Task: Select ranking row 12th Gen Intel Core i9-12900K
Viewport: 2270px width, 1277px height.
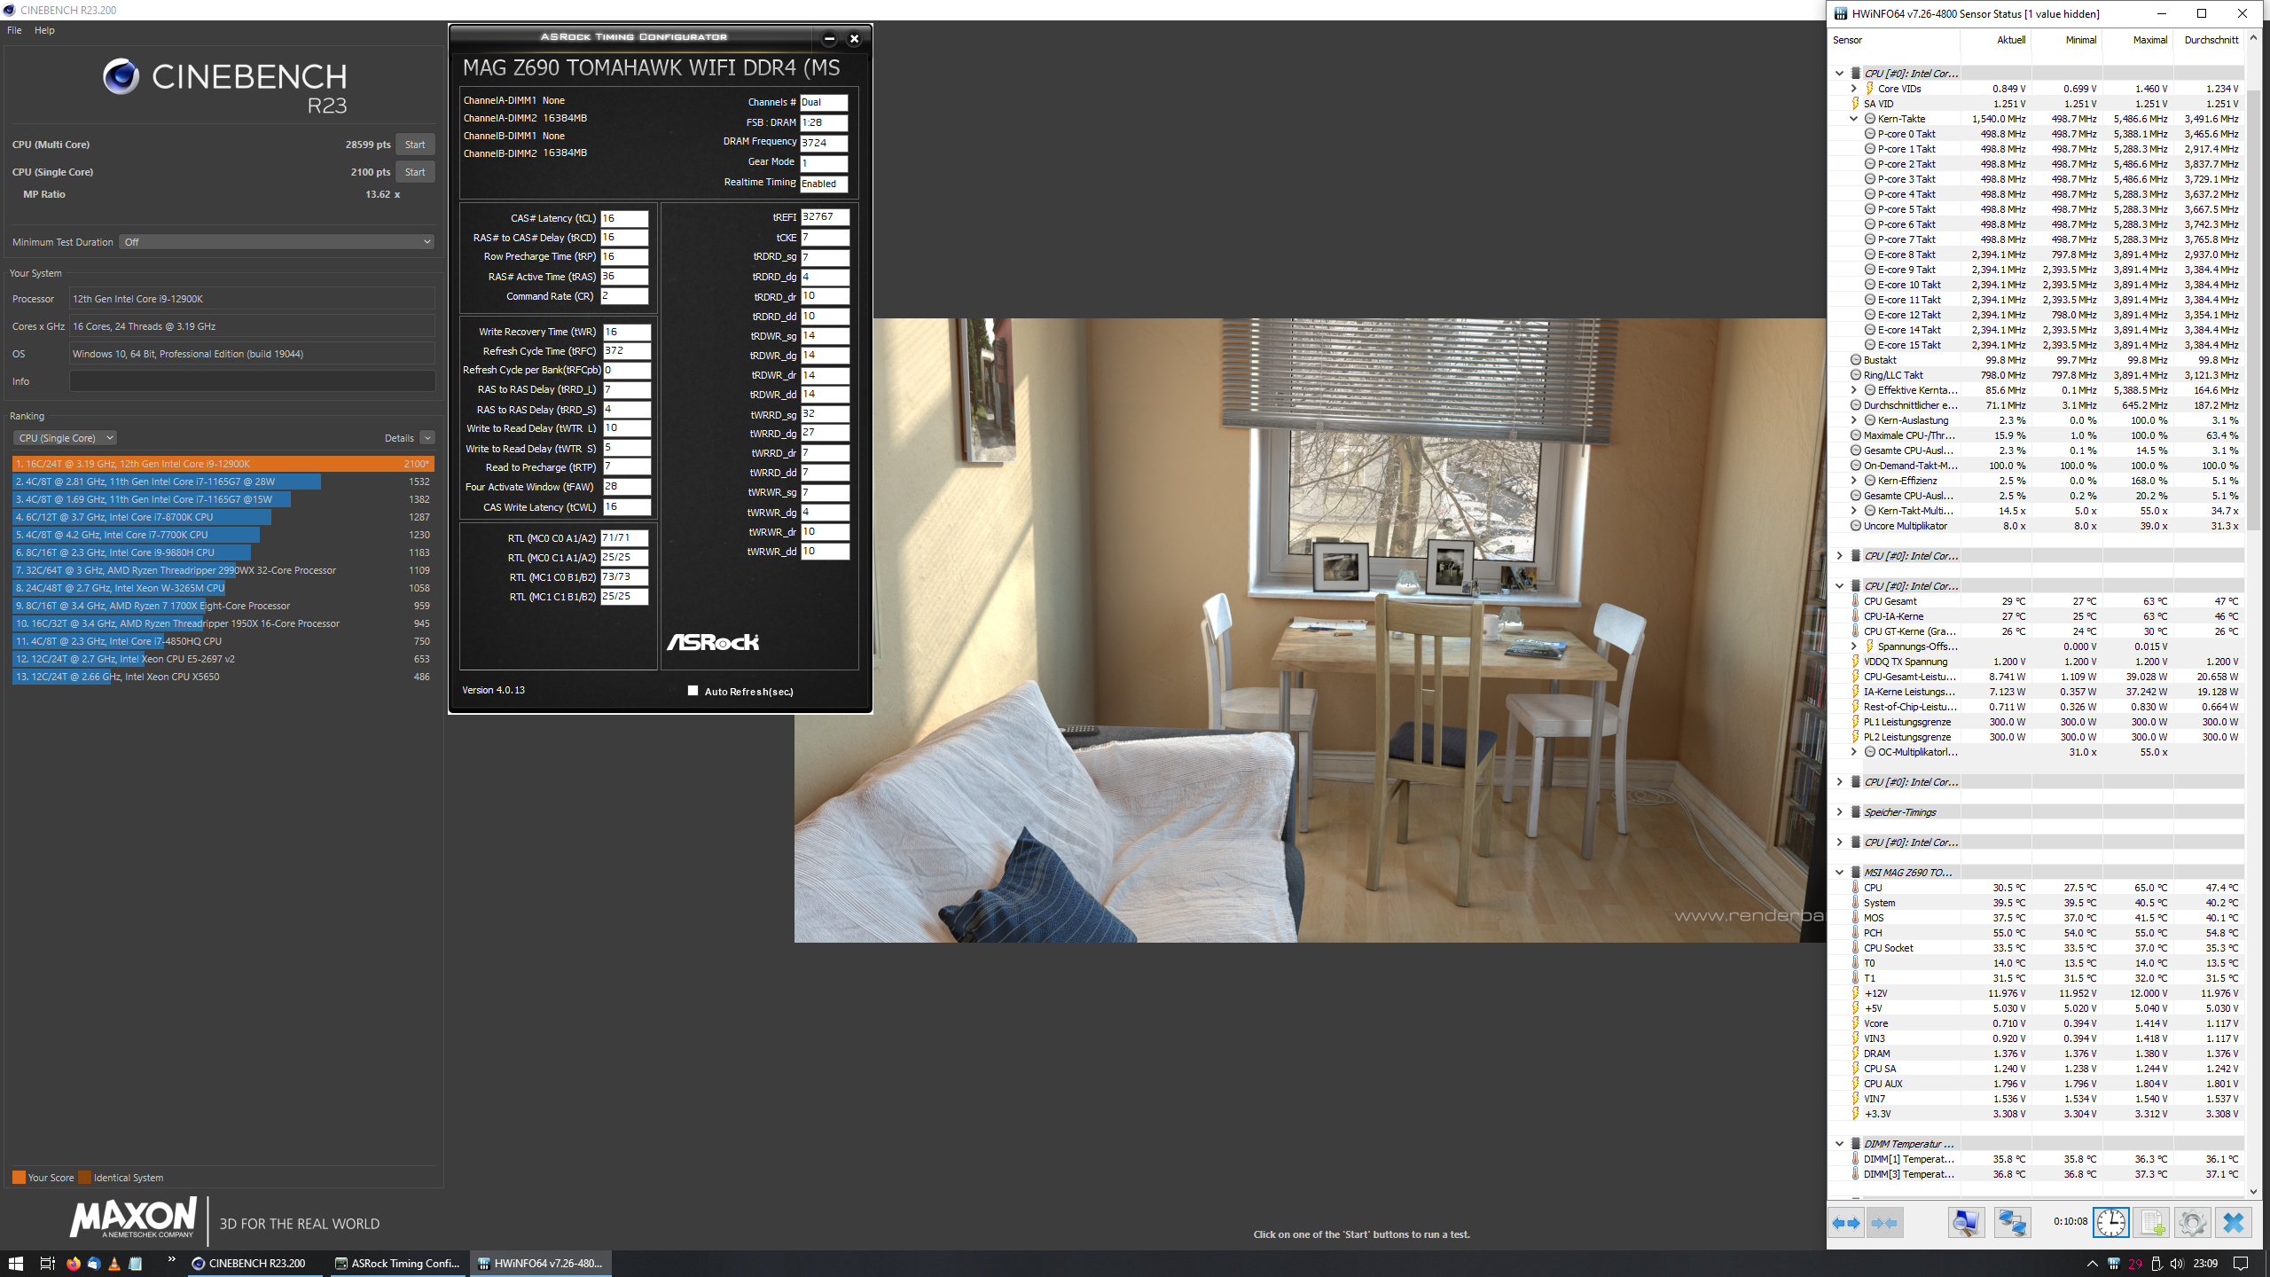Action: (223, 464)
